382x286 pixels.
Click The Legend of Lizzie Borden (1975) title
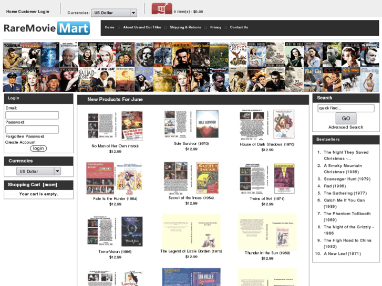pyautogui.click(x=191, y=251)
